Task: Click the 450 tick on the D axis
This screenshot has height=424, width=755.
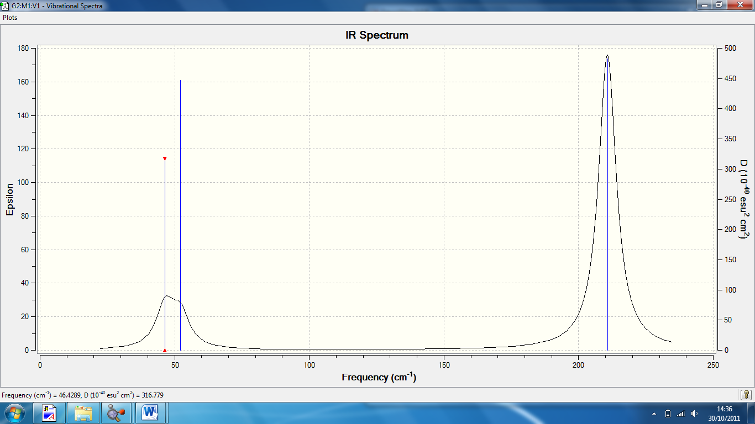Action: click(730, 78)
